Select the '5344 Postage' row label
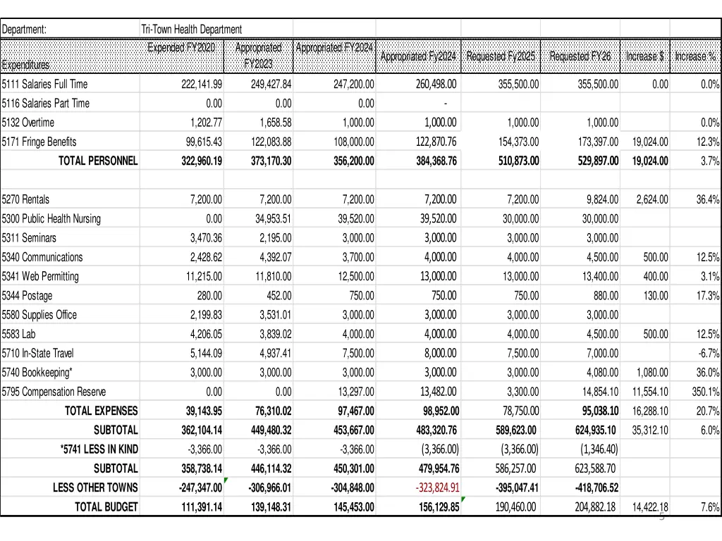The width and height of the screenshot is (722, 541). 27,296
